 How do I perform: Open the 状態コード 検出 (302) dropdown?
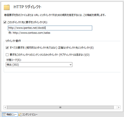pos(39,65)
